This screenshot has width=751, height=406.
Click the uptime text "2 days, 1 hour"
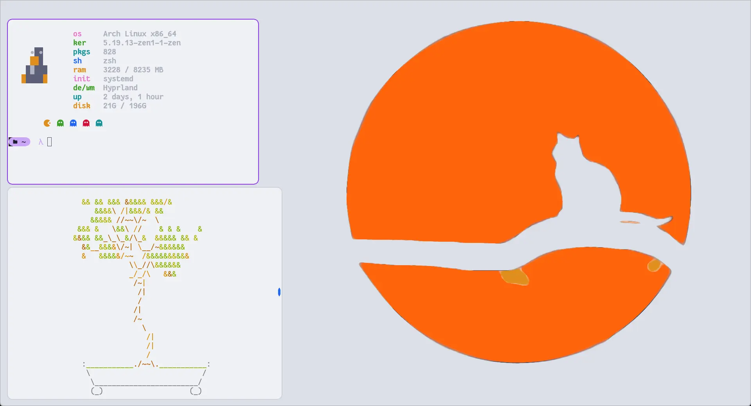133,97
